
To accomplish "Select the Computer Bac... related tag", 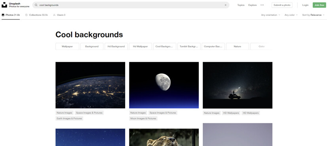I will point(213,46).
